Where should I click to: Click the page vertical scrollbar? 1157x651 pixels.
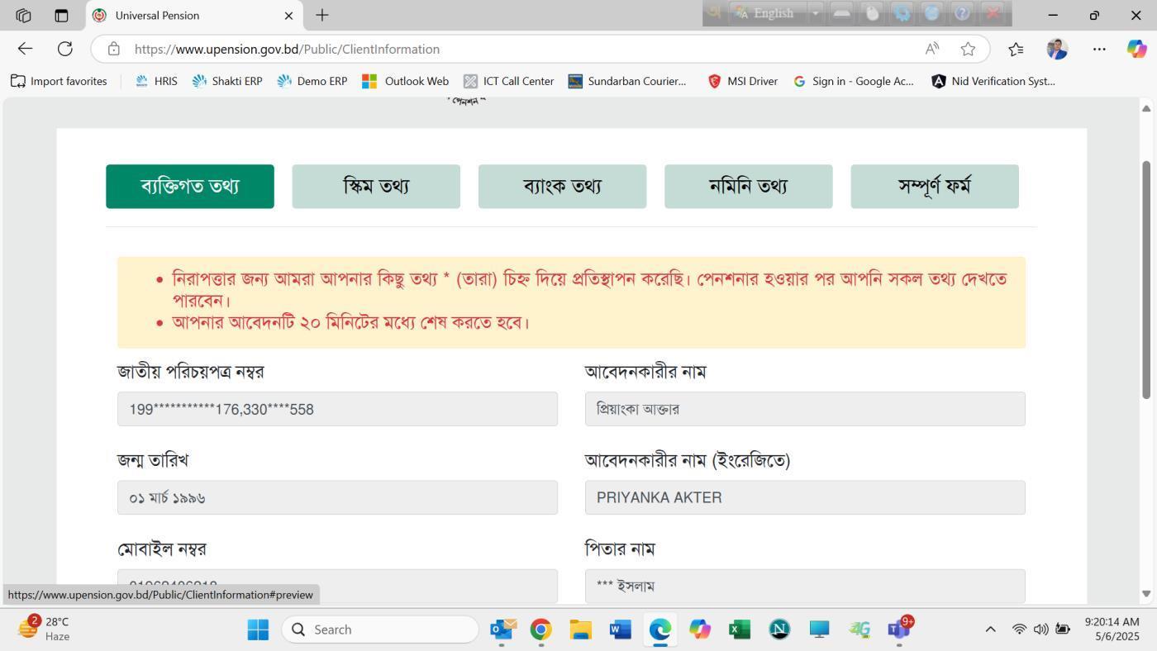pyautogui.click(x=1146, y=278)
